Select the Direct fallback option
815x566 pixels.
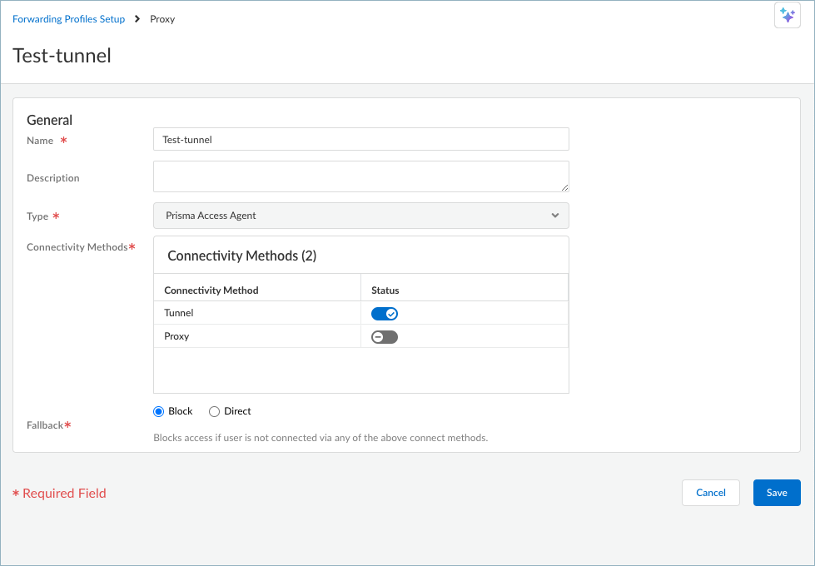coord(215,411)
